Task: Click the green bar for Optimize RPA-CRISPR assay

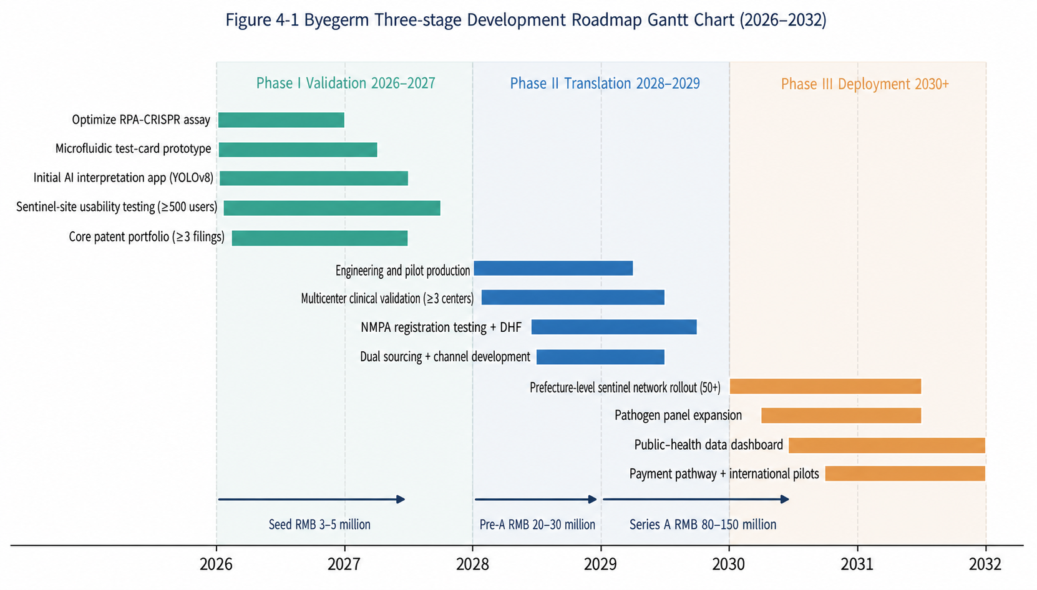Action: 281,120
